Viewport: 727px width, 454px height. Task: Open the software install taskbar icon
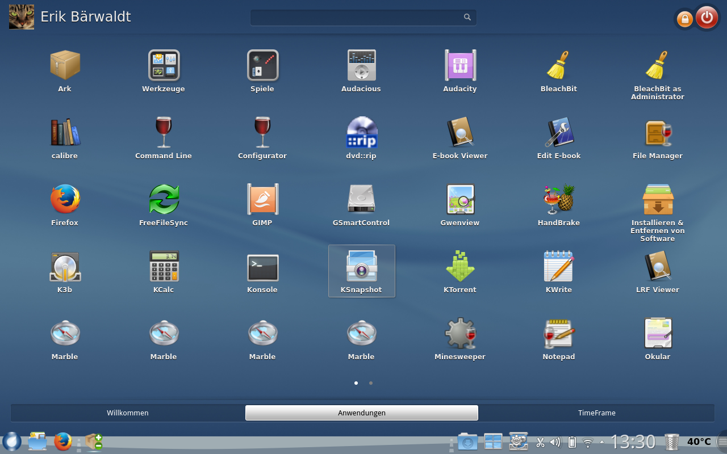[x=93, y=442]
